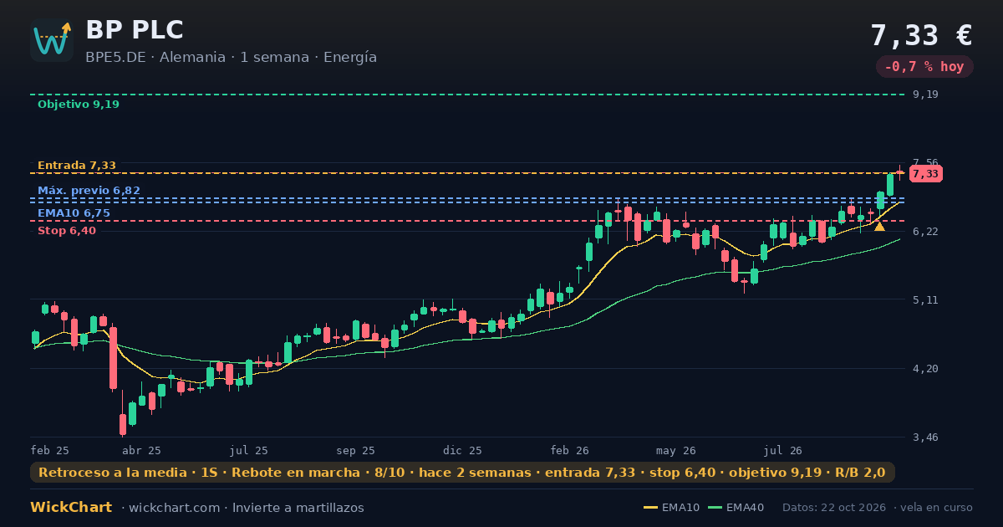The height and width of the screenshot is (527, 1003).
Task: Open the "wickchart.com" footer link
Action: (x=176, y=508)
